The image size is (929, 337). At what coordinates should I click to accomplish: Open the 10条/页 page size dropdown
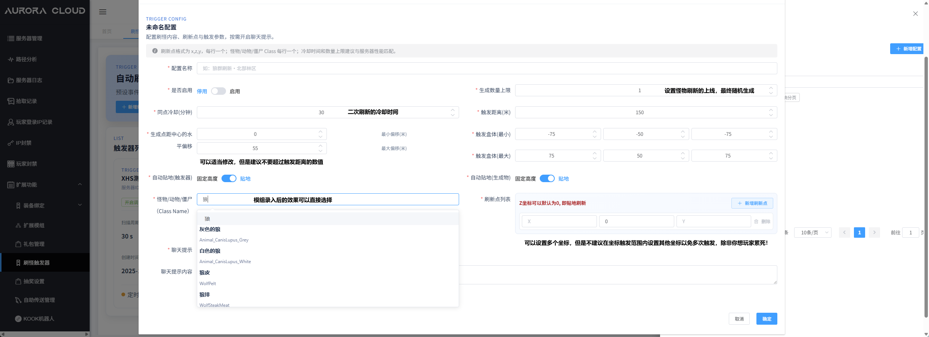click(812, 233)
